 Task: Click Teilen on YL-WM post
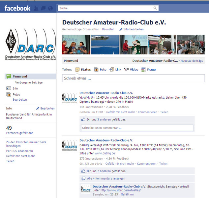pyautogui.click(x=164, y=112)
